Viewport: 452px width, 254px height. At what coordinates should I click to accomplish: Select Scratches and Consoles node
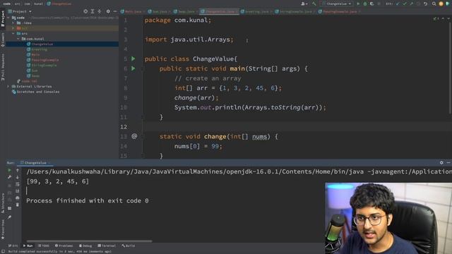(35, 92)
